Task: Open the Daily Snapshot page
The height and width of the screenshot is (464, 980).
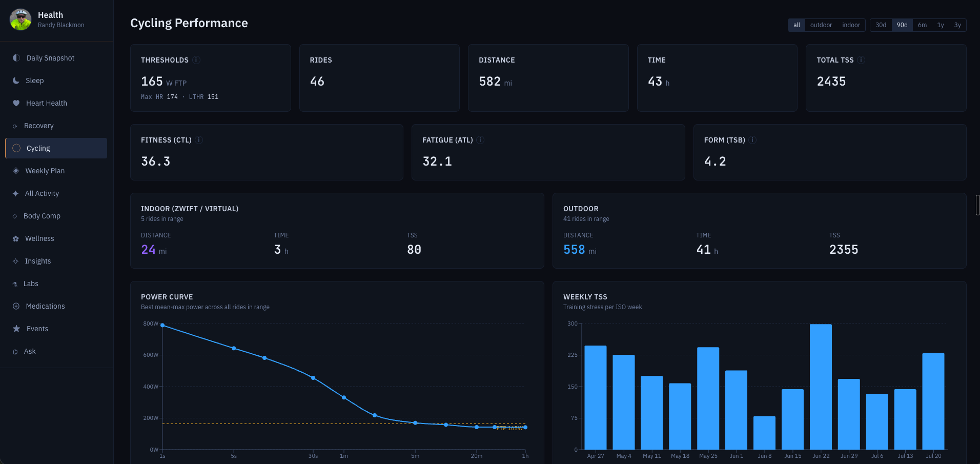Action: coord(56,58)
